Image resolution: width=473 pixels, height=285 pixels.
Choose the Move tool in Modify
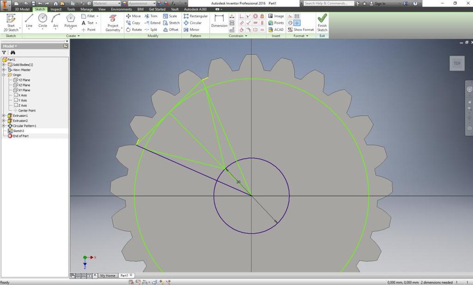coord(133,16)
